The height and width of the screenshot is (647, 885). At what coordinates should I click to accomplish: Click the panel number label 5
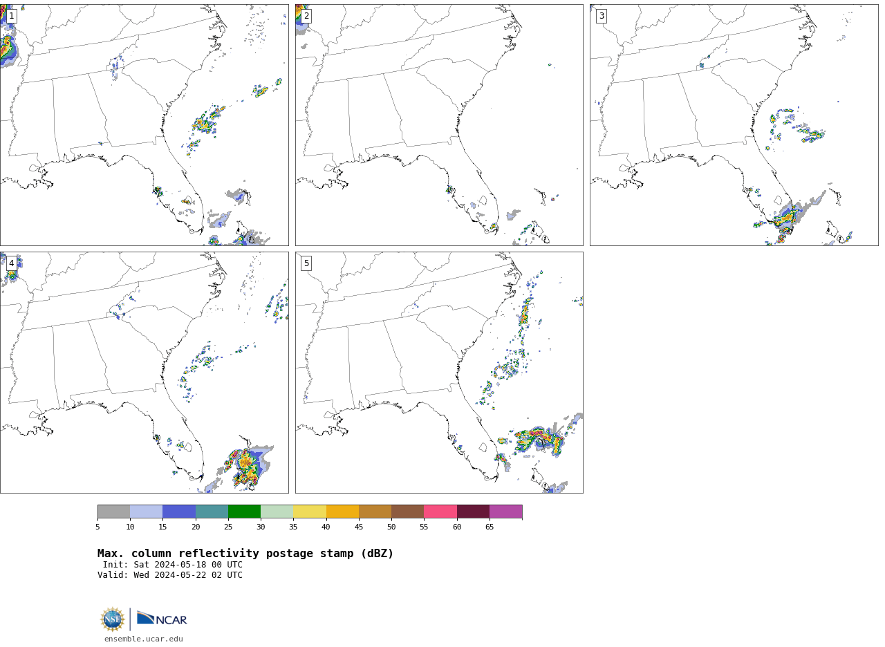click(x=306, y=263)
